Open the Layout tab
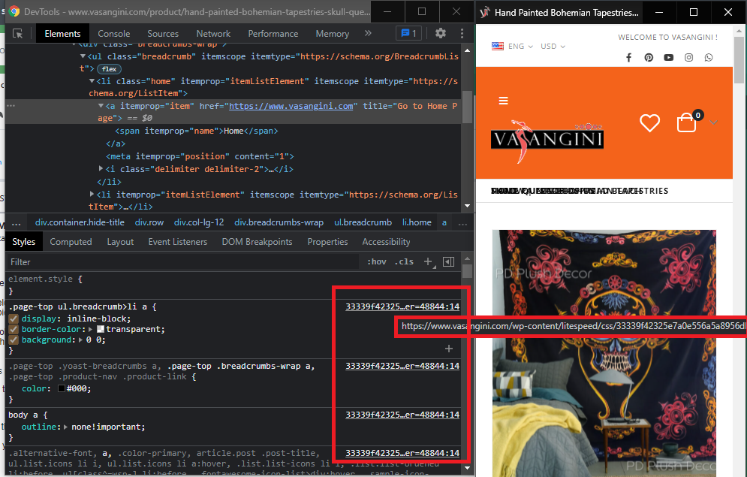 coord(120,242)
